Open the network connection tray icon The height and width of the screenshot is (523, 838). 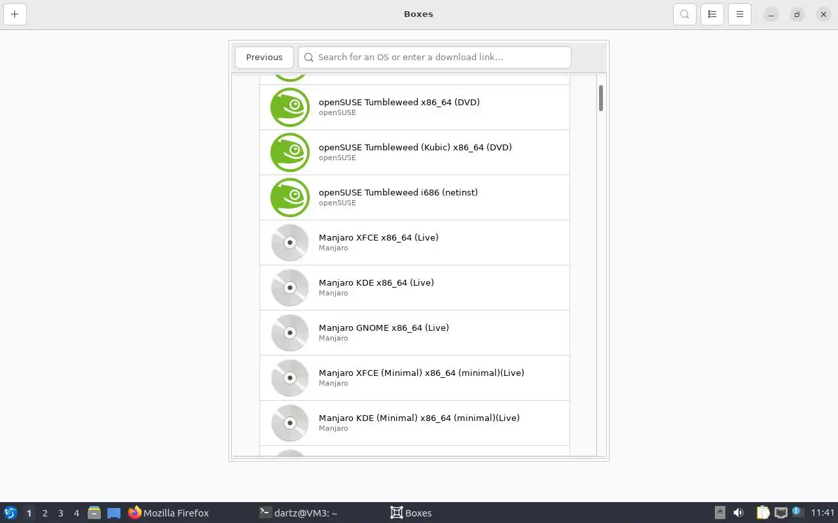780,513
